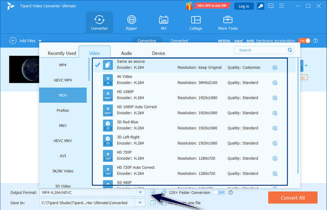327x210 pixels.
Task: Click the preset list vertical scrollbar
Action: click(298, 116)
